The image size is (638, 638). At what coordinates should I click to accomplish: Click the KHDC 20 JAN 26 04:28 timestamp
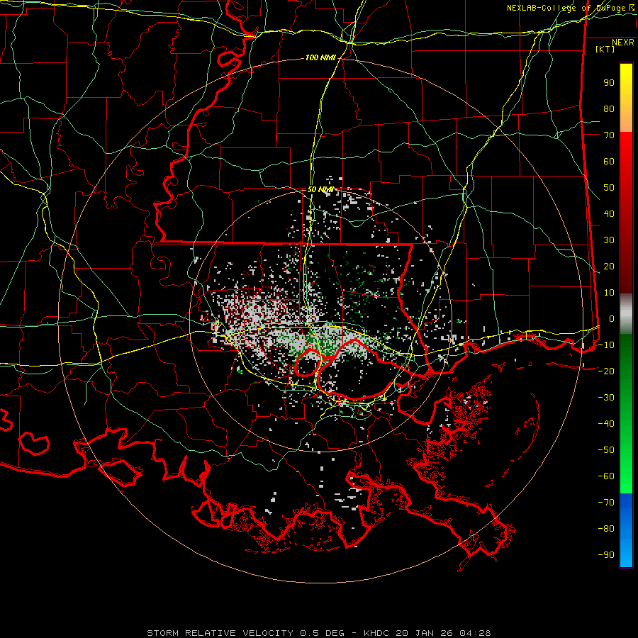point(427,633)
